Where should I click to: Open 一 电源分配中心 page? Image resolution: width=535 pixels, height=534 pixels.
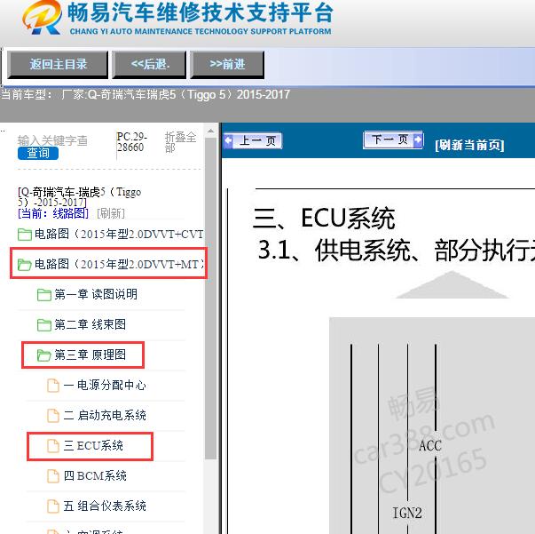[105, 385]
